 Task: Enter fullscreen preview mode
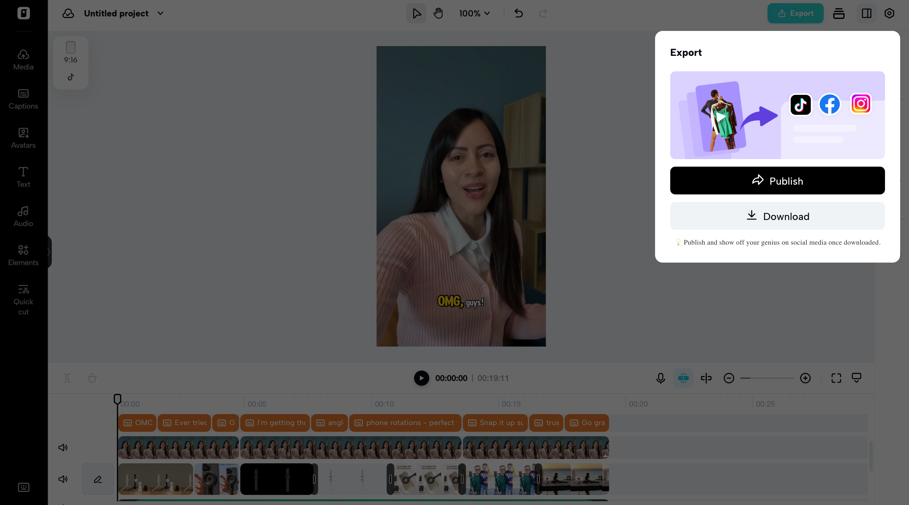click(x=836, y=378)
